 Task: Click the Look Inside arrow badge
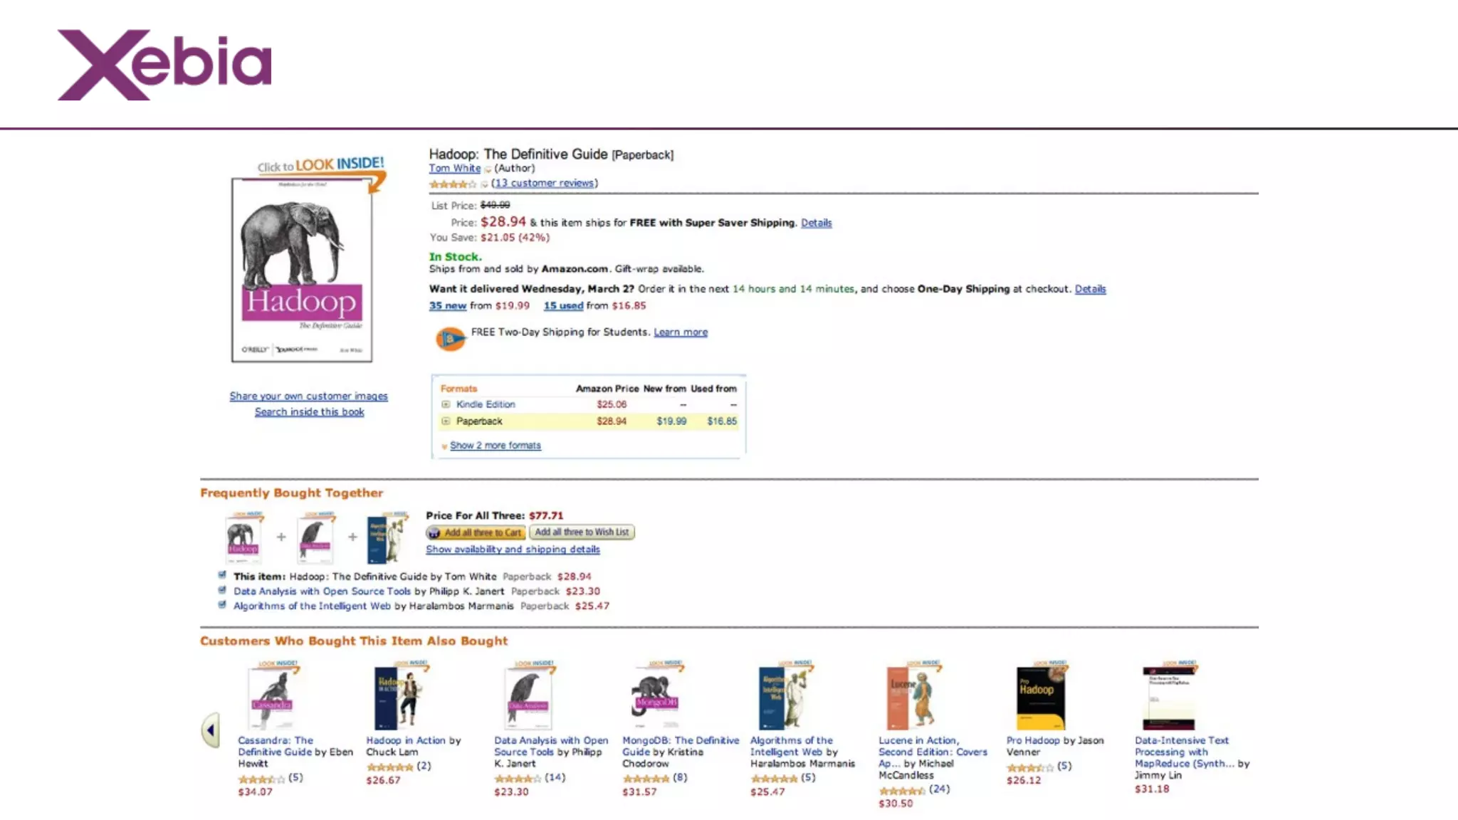click(x=321, y=166)
